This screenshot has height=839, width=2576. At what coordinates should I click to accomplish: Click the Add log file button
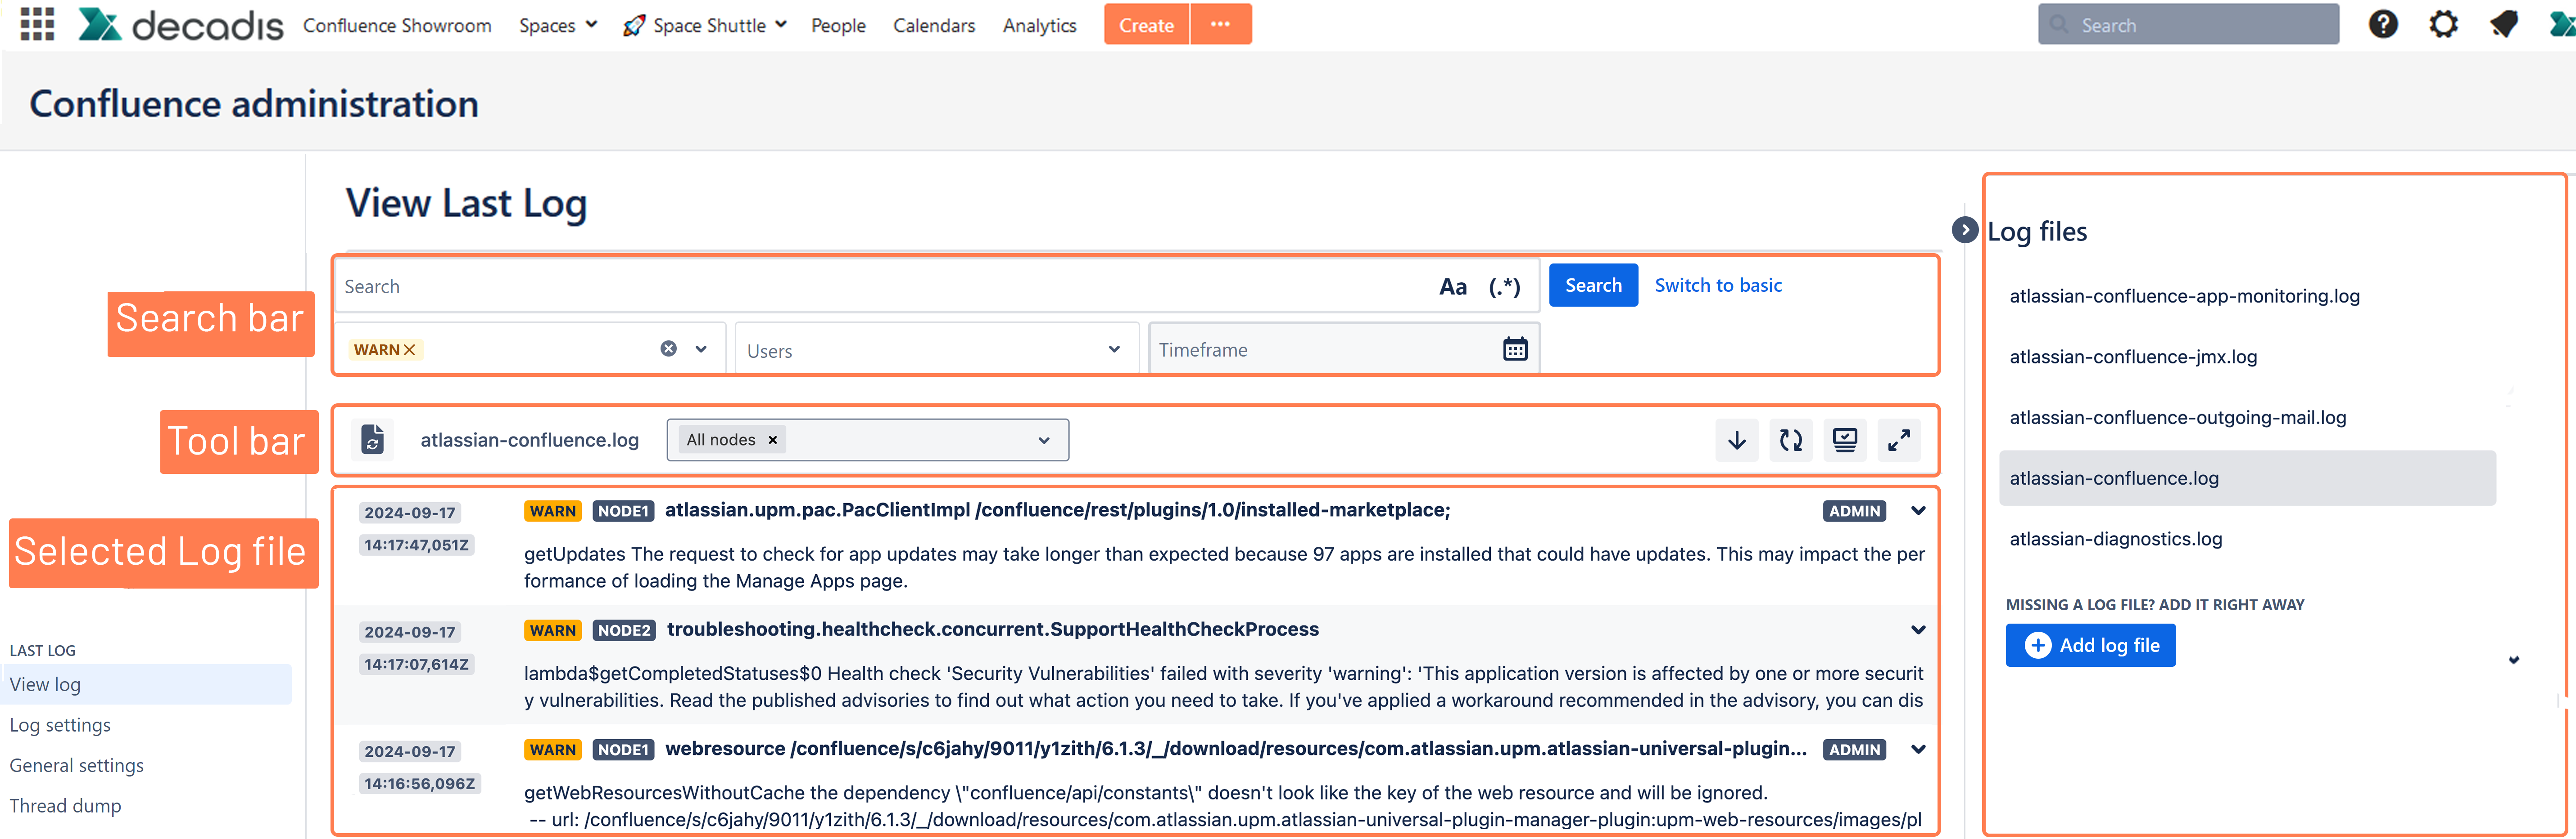[2090, 644]
